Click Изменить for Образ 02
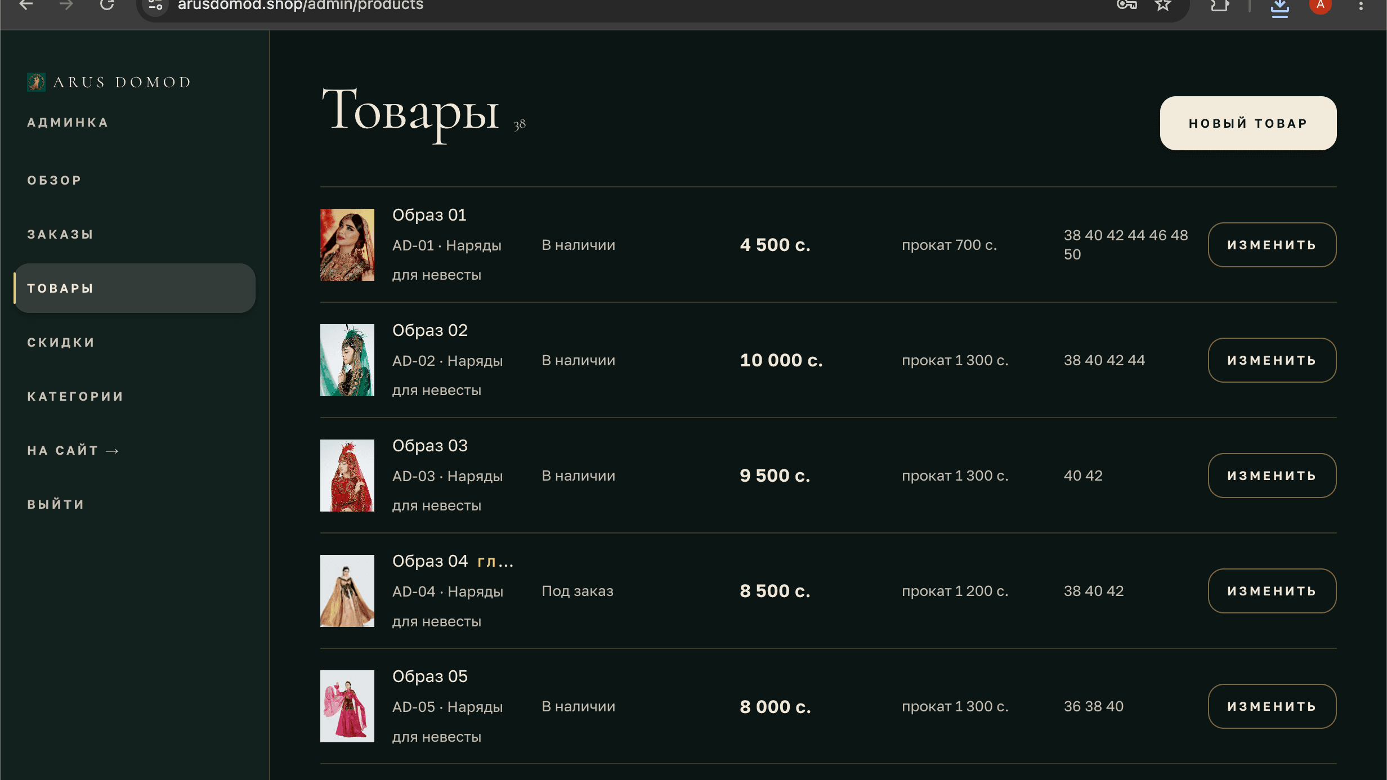 pyautogui.click(x=1272, y=360)
